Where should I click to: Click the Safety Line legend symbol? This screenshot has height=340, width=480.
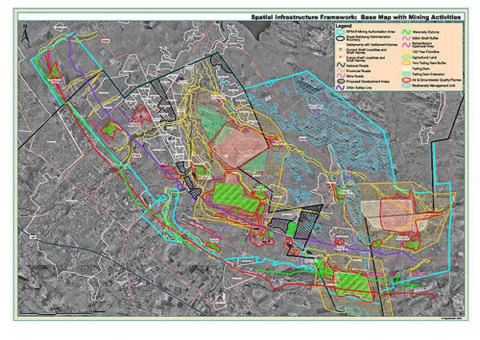coord(341,87)
